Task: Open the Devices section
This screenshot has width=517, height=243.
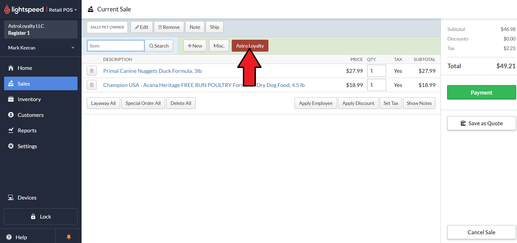Action: pos(41,198)
